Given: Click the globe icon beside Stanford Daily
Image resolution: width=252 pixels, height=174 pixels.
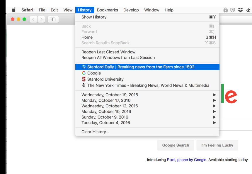Looking at the screenshot, I should [84, 67].
